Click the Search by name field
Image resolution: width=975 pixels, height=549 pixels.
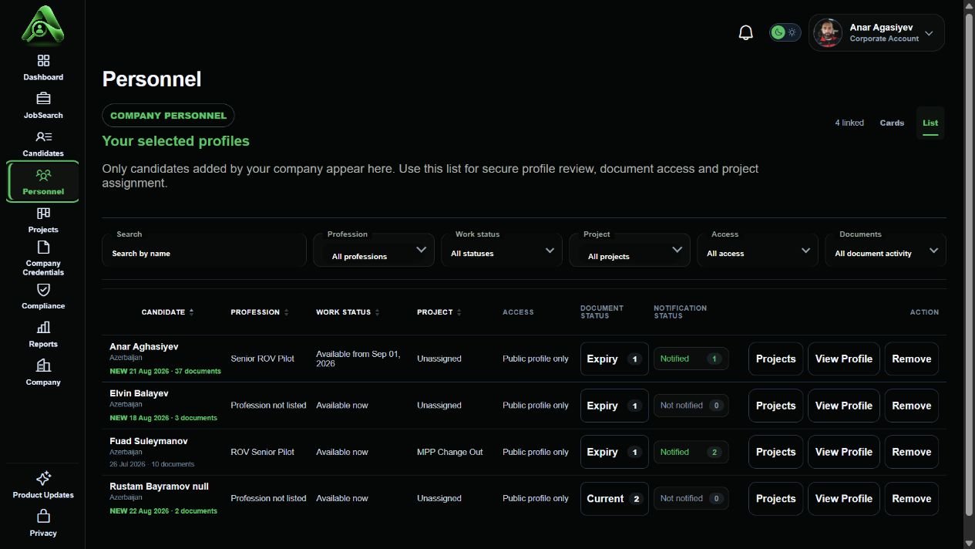tap(204, 251)
